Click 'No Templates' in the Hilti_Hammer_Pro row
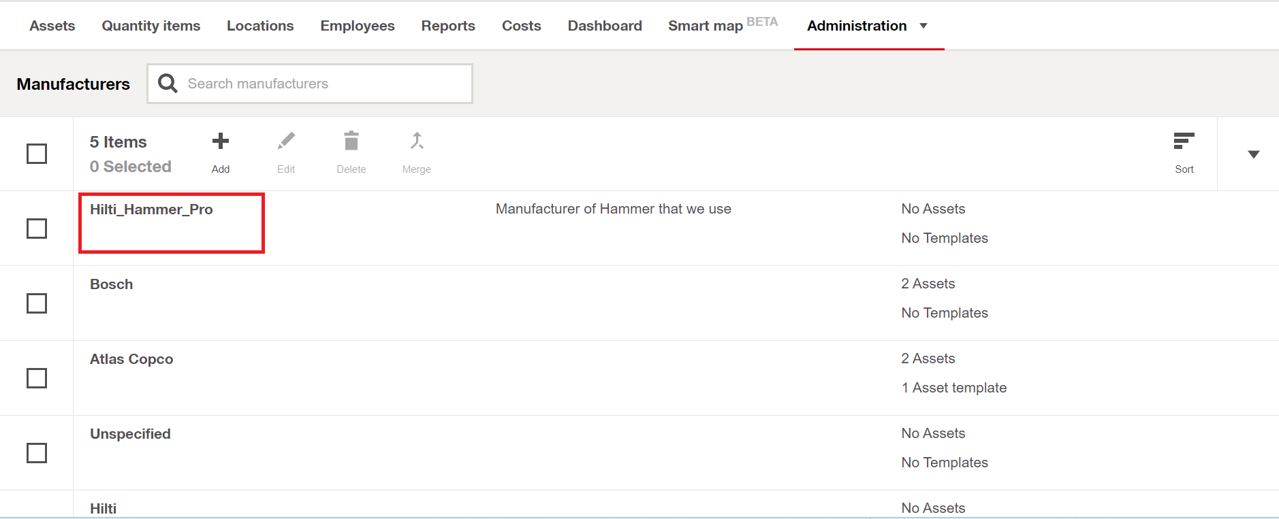This screenshot has height=519, width=1279. coord(945,238)
